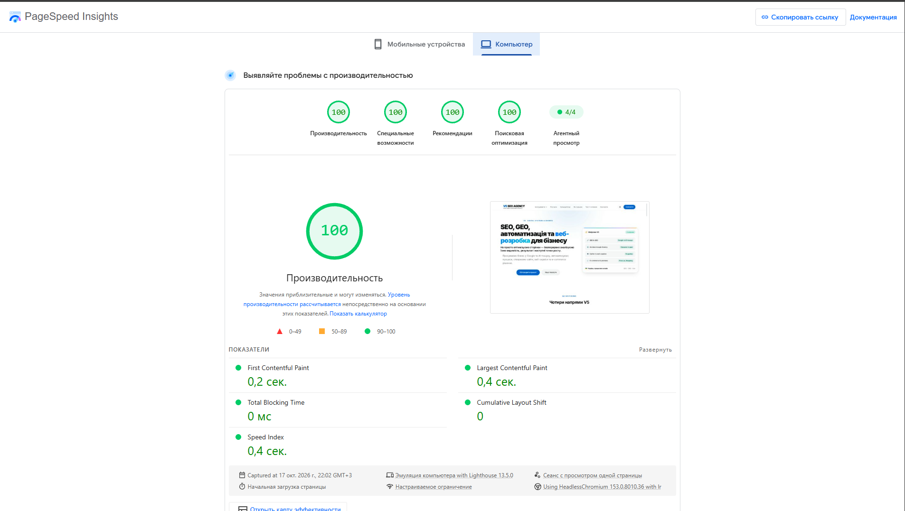Click the page screenshot thumbnail

[570, 257]
